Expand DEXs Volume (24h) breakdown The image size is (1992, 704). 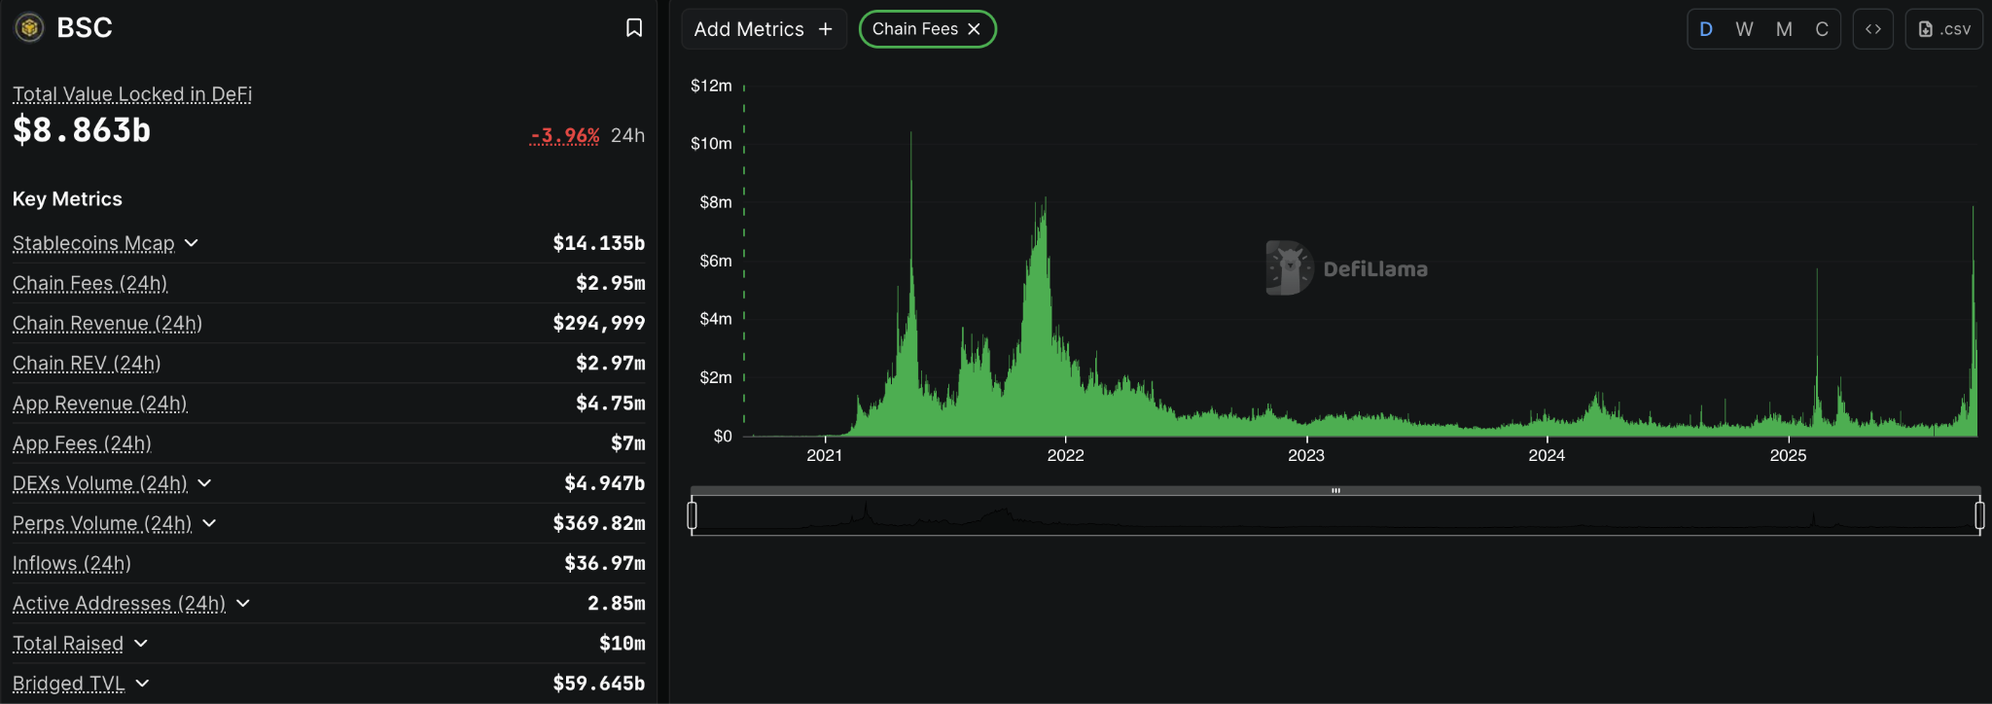(x=204, y=483)
